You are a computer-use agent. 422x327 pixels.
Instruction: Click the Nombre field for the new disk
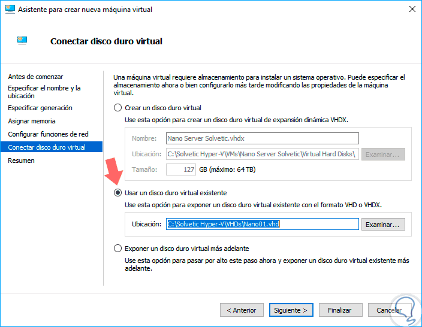(x=262, y=138)
